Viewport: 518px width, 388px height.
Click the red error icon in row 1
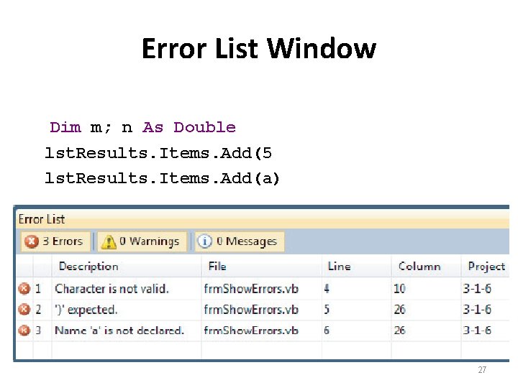coord(24,289)
